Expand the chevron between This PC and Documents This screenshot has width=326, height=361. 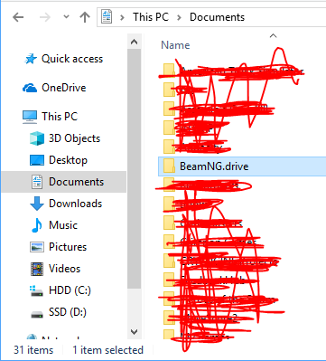coord(179,17)
